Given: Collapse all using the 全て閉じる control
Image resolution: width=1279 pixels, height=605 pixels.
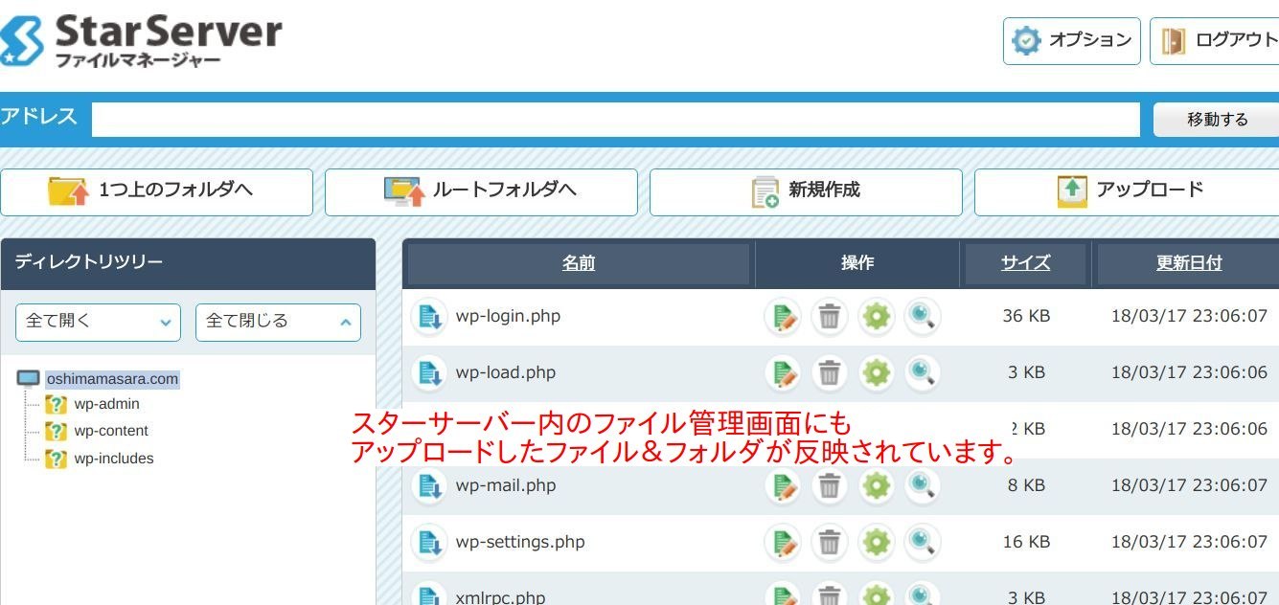Looking at the screenshot, I should (278, 322).
